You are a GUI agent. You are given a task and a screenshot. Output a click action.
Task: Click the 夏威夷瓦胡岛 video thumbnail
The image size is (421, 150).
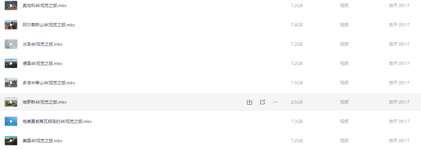pyautogui.click(x=11, y=121)
